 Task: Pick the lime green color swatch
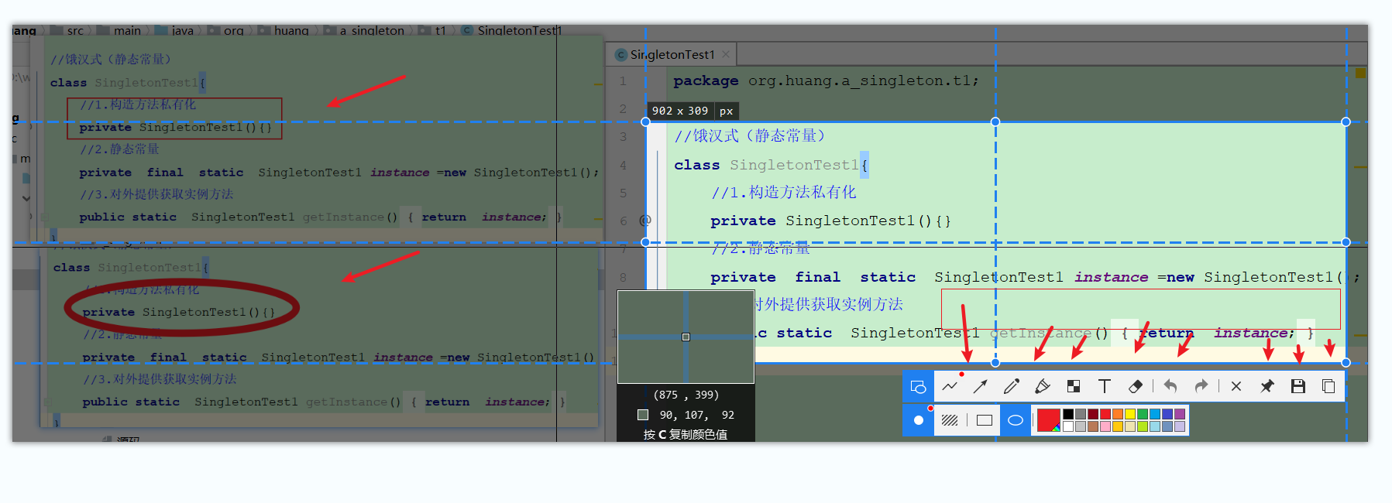1143,426
